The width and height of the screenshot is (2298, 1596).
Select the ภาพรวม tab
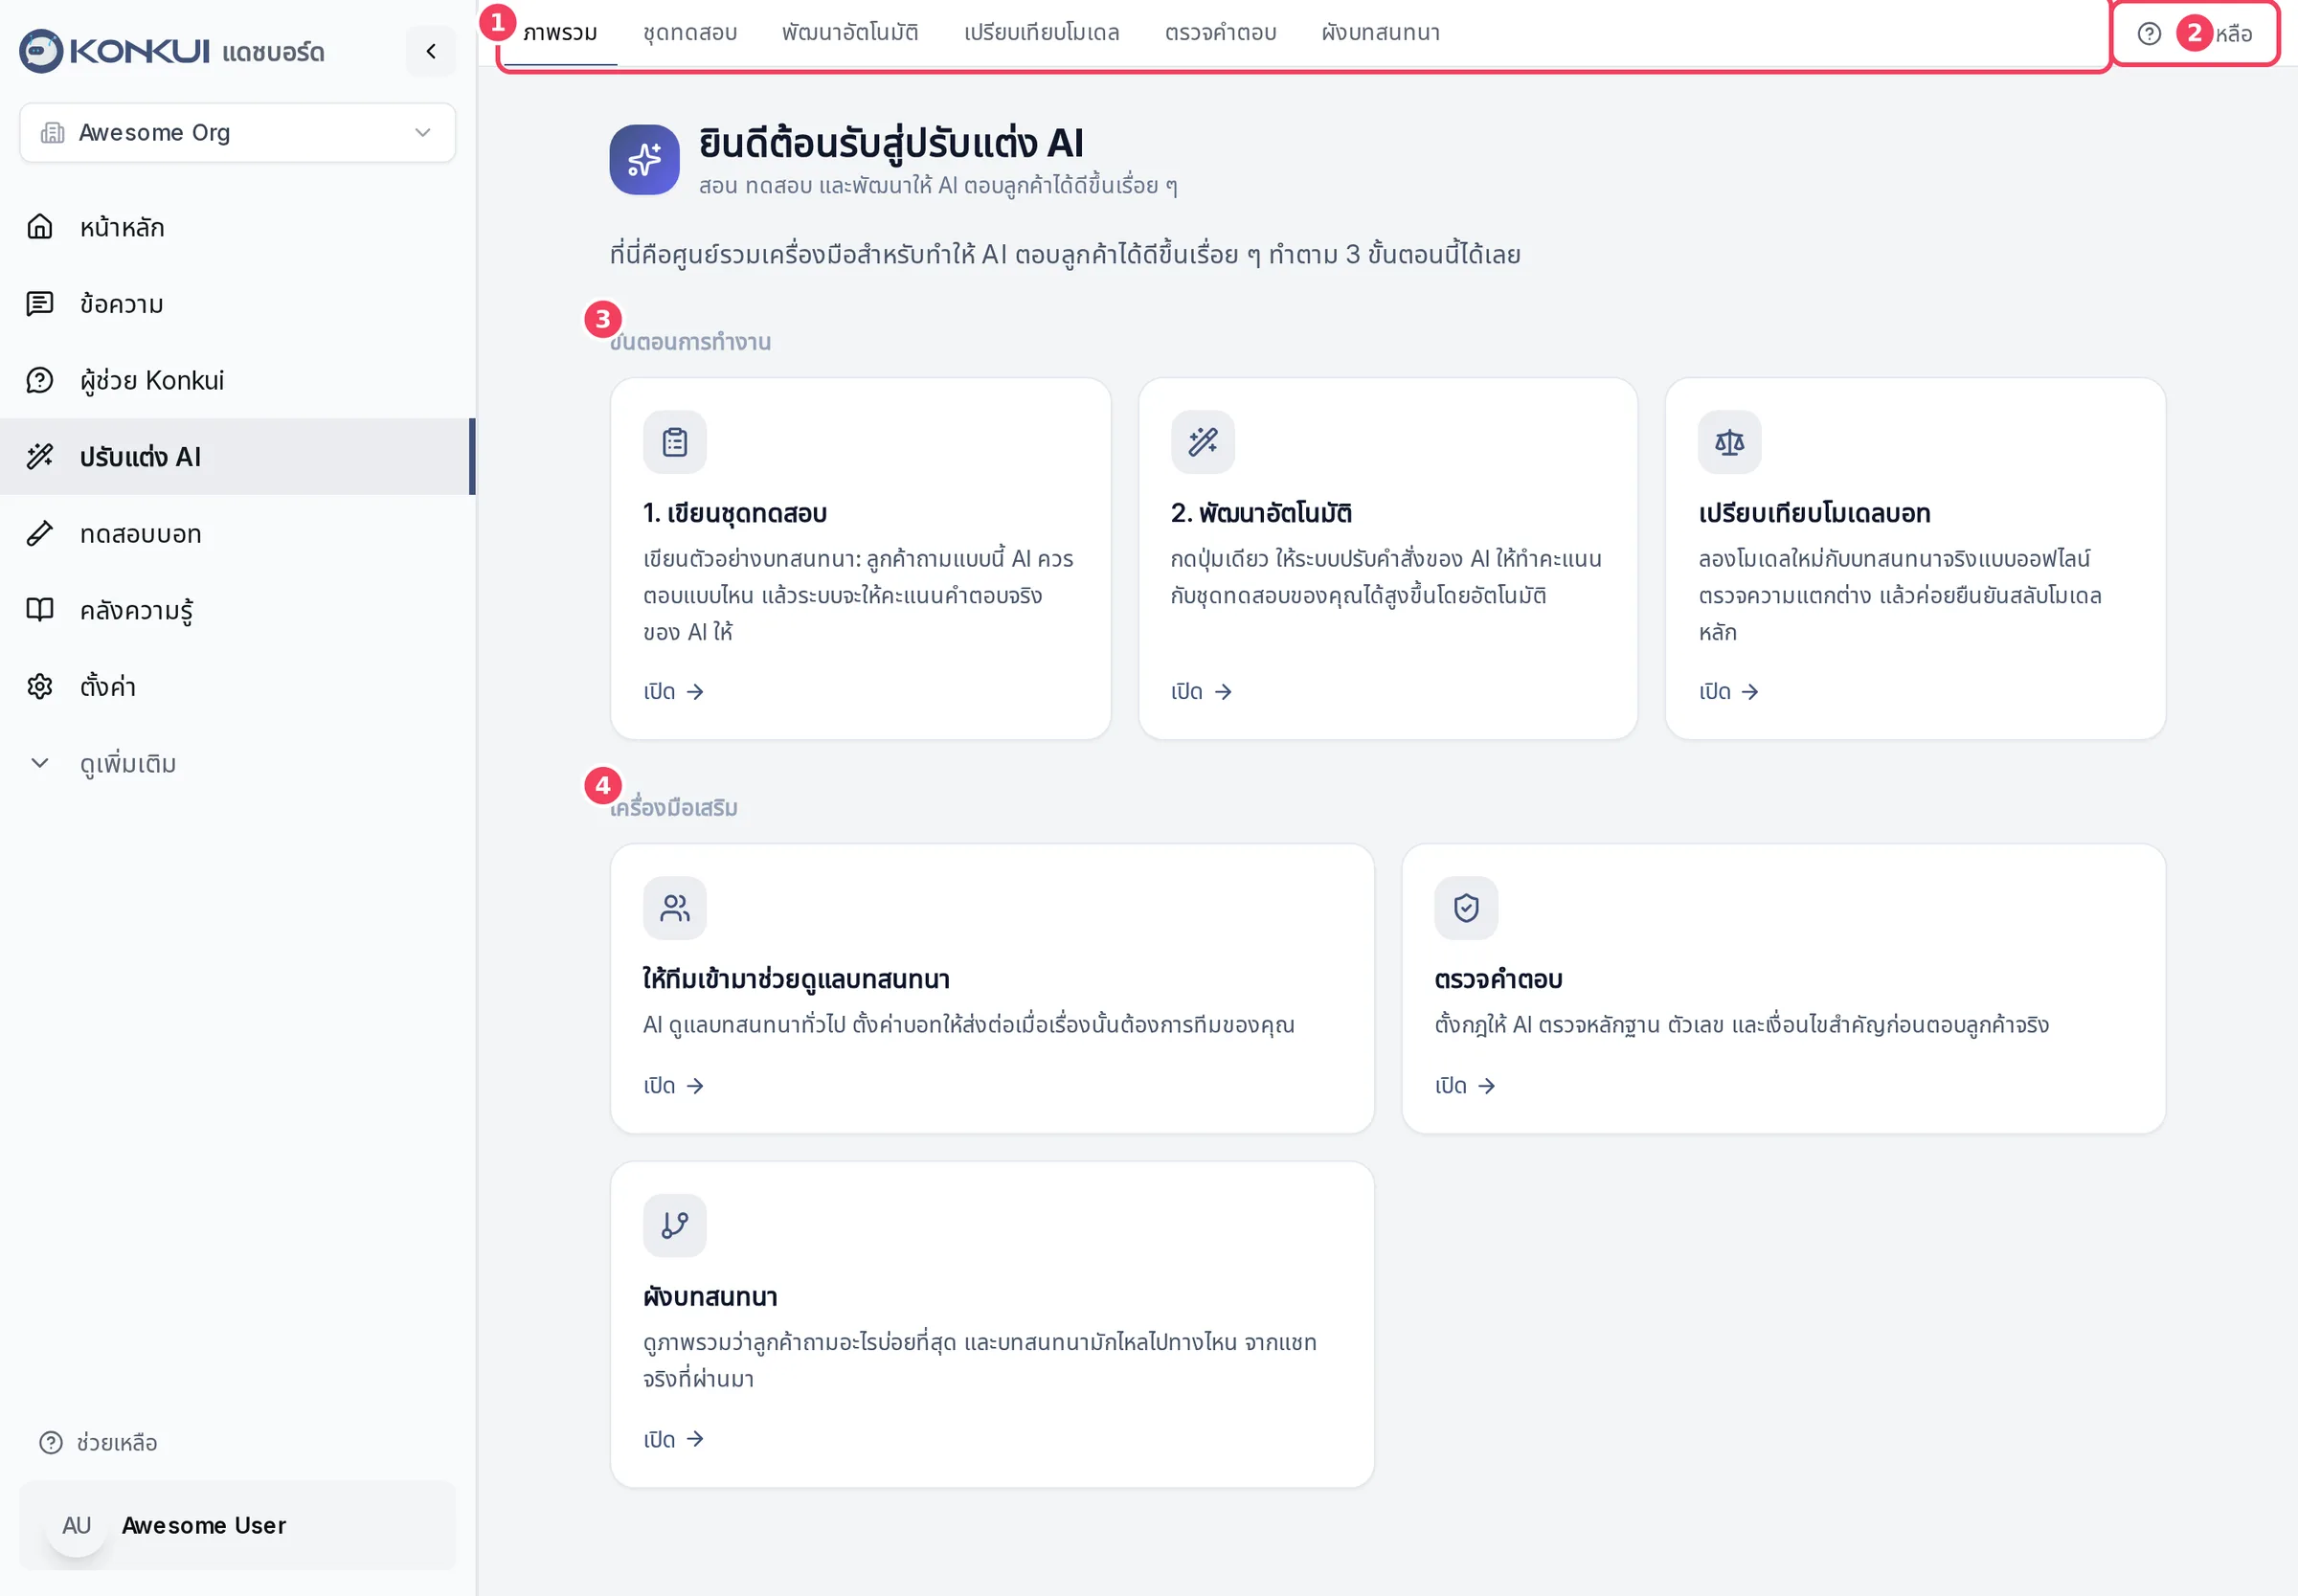560,33
